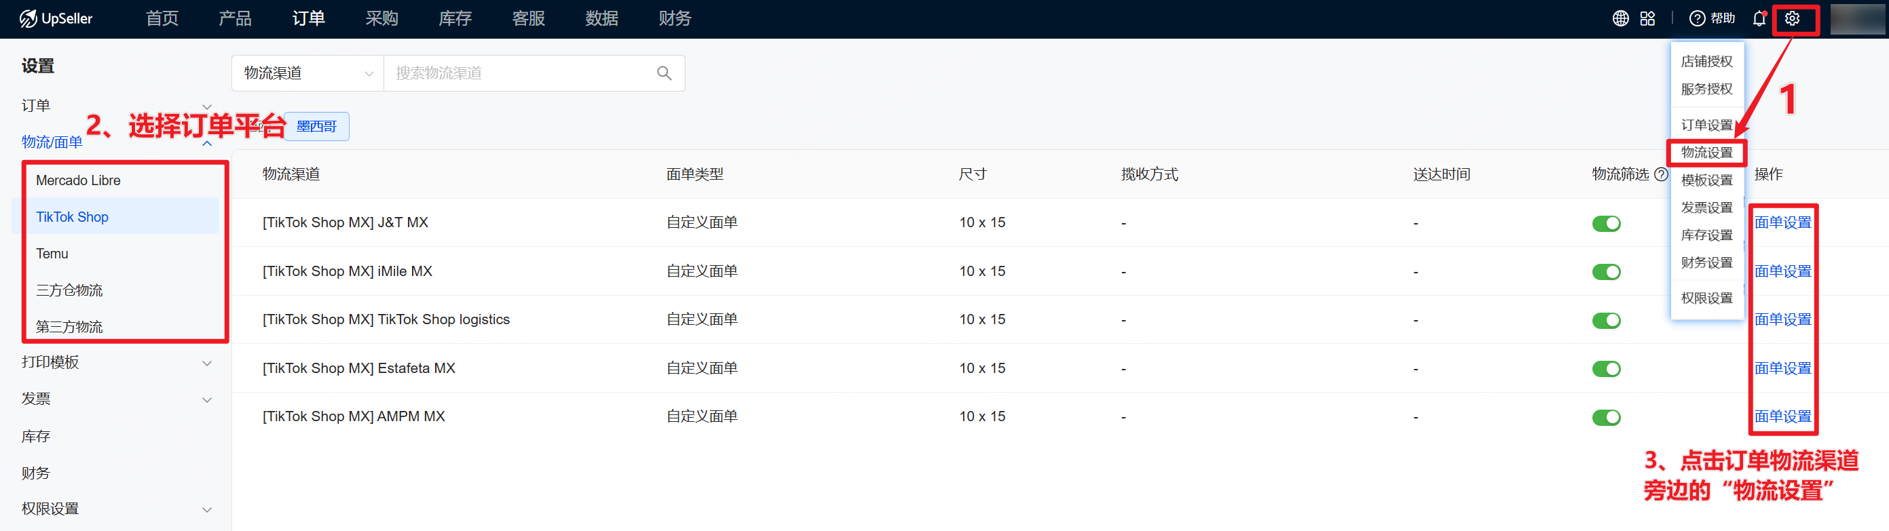Turn off AMPM MX filter toggle
1889x531 pixels.
[x=1606, y=418]
